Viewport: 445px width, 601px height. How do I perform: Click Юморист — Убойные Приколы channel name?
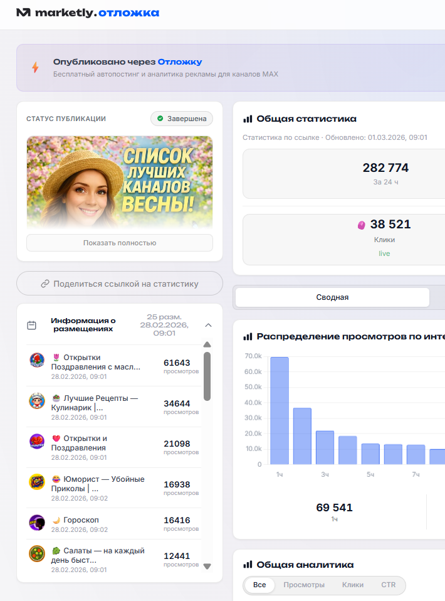click(98, 484)
